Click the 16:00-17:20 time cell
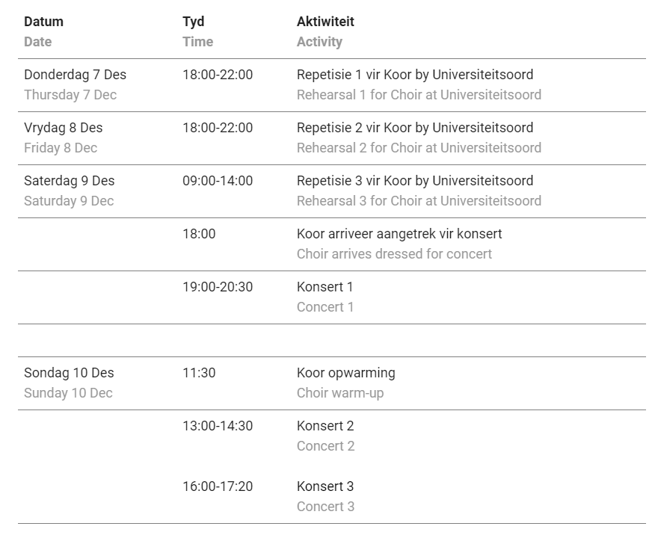The width and height of the screenshot is (658, 547). pyautogui.click(x=218, y=486)
